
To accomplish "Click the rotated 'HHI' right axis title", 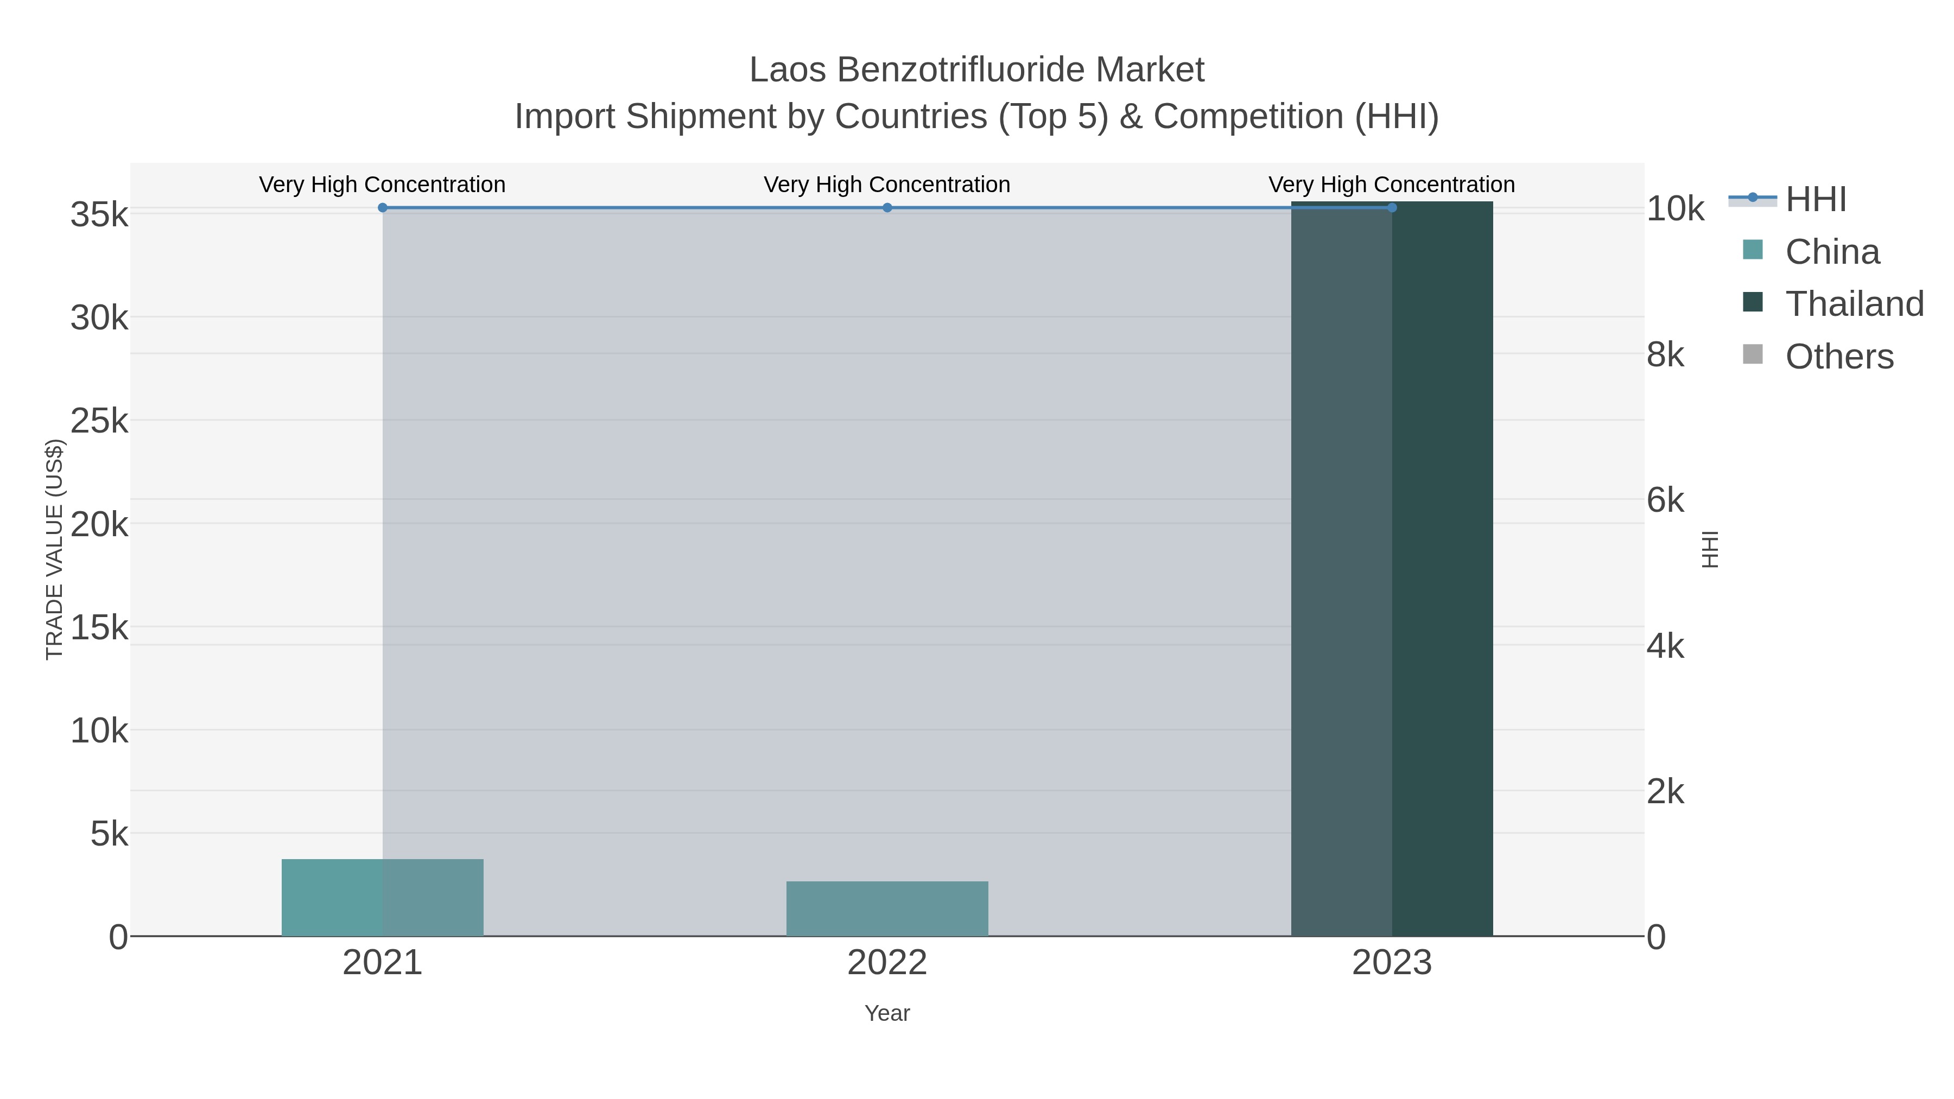I will [x=1710, y=549].
